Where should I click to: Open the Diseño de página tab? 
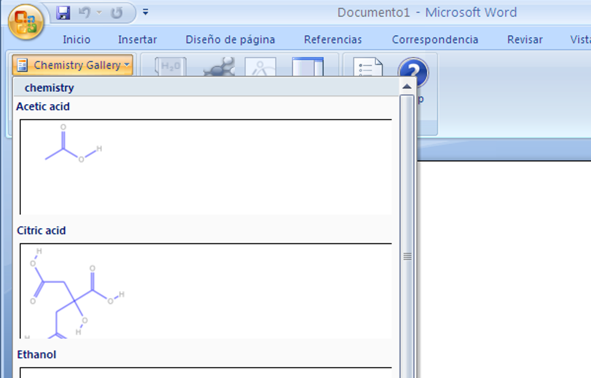[230, 39]
